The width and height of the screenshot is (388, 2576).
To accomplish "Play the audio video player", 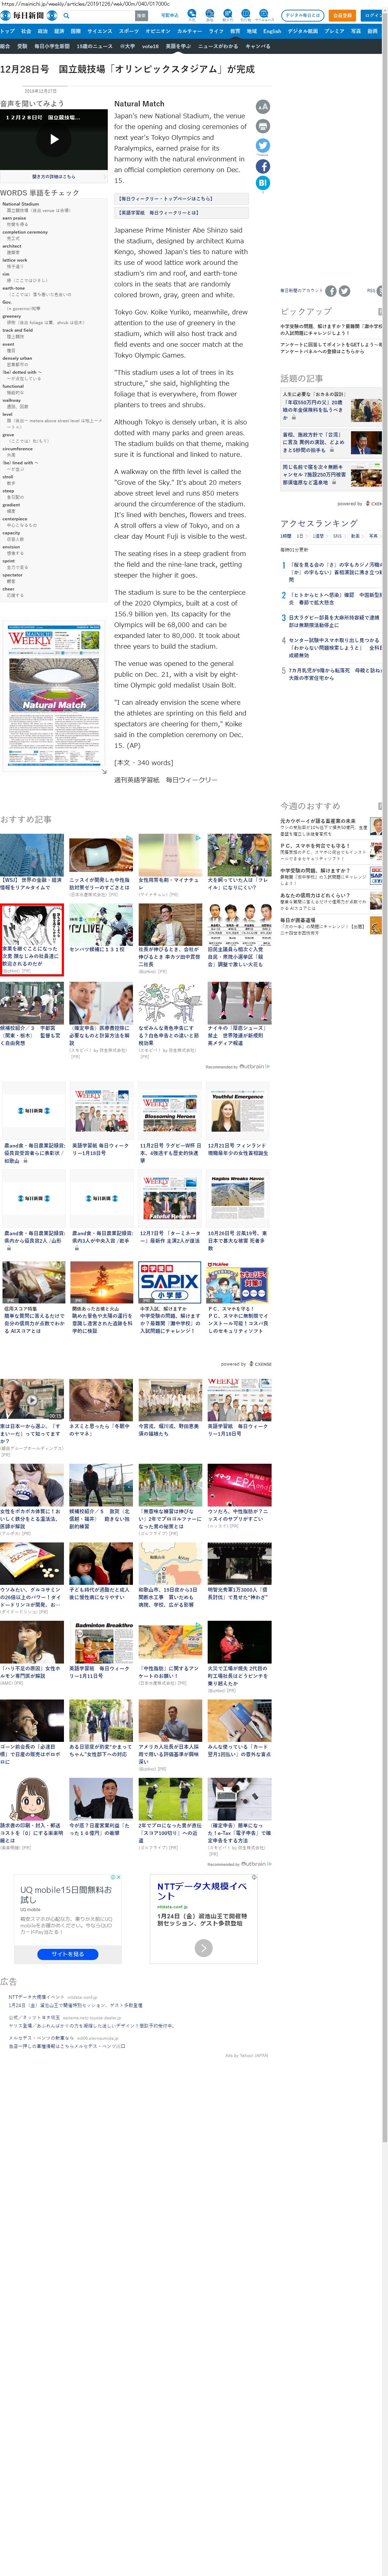I will [x=54, y=139].
